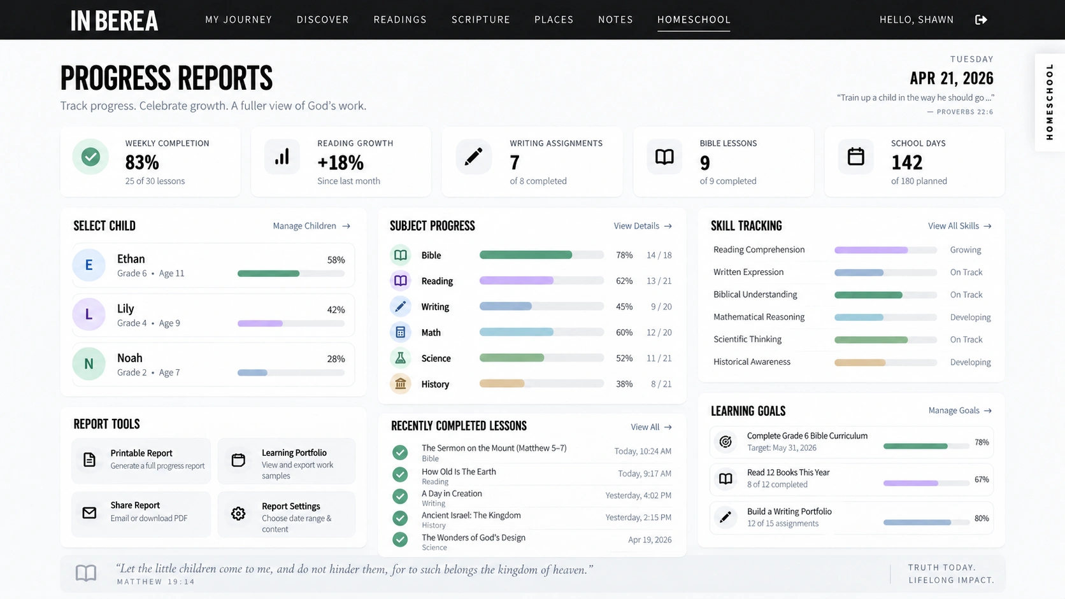1065x599 pixels.
Task: Click the logout icon beside Hello, Shawn
Action: 981,20
